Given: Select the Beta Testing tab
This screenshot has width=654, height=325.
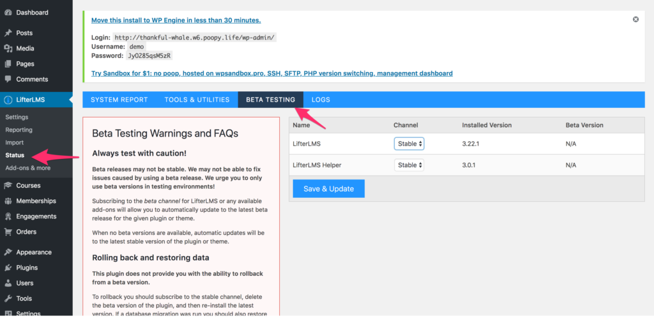Looking at the screenshot, I should pos(271,100).
